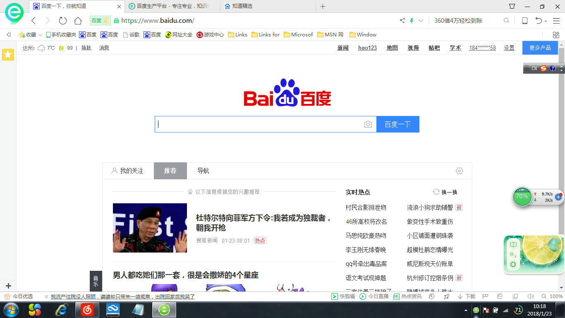This screenshot has width=565, height=318.
Task: Open the 贴吧 top link
Action: coord(434,48)
